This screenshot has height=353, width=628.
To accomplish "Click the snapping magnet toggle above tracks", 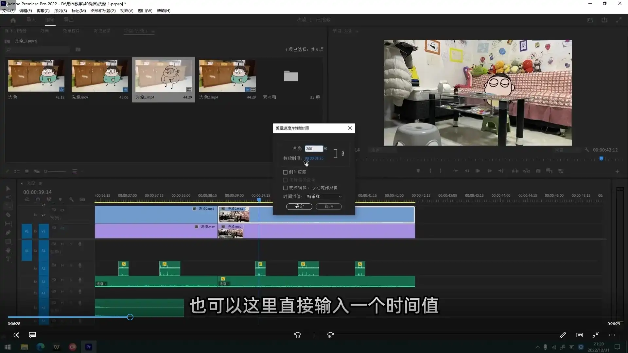I will (x=38, y=199).
